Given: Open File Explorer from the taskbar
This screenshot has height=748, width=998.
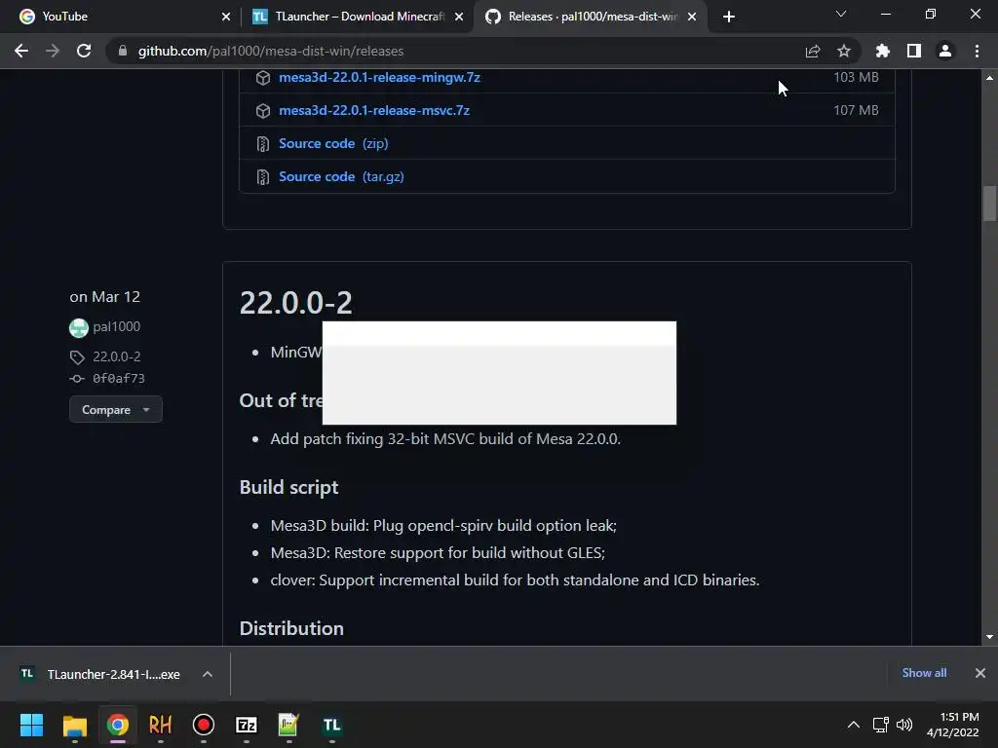Looking at the screenshot, I should click(x=74, y=725).
